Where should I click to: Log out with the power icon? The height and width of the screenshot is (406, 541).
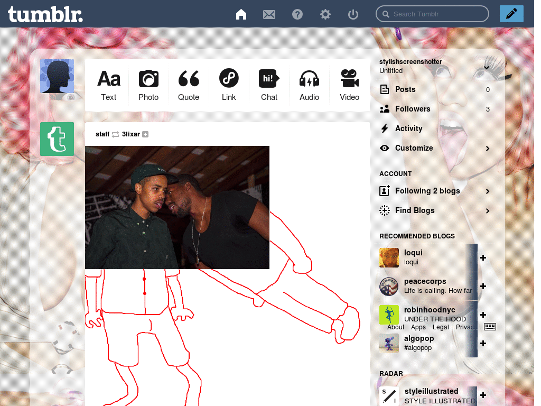tap(353, 14)
